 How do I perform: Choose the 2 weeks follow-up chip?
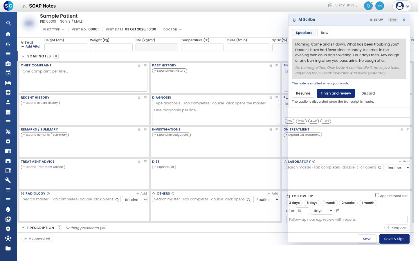point(348,203)
